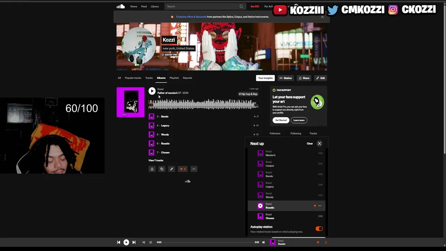Toggle the album like heart button
The height and width of the screenshot is (251, 446).
click(x=183, y=169)
